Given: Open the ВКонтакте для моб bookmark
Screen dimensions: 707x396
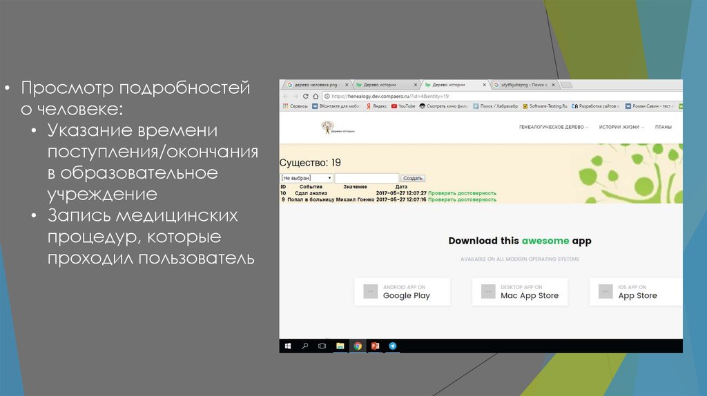Looking at the screenshot, I should (x=336, y=106).
